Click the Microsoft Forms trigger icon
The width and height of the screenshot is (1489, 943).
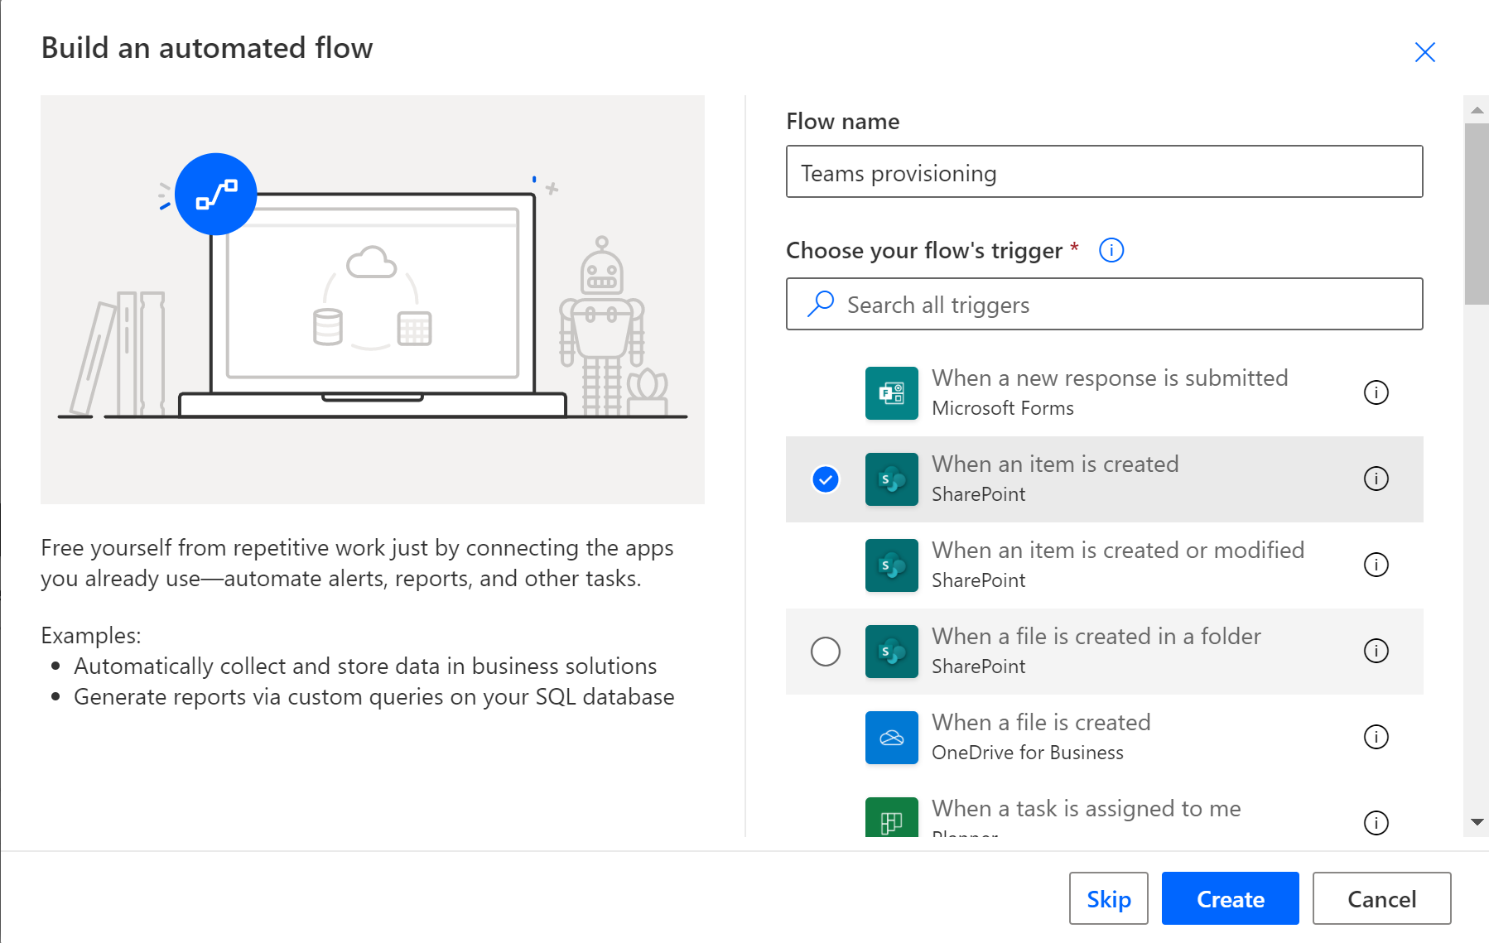(891, 393)
